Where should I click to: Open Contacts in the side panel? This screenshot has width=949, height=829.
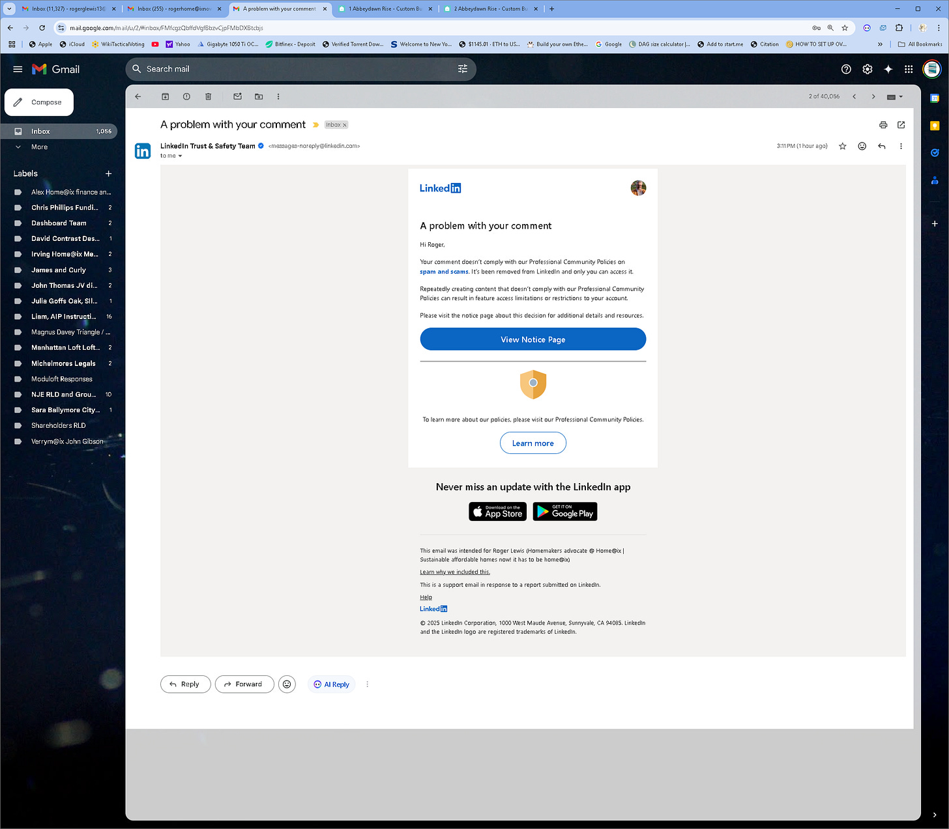coord(935,180)
